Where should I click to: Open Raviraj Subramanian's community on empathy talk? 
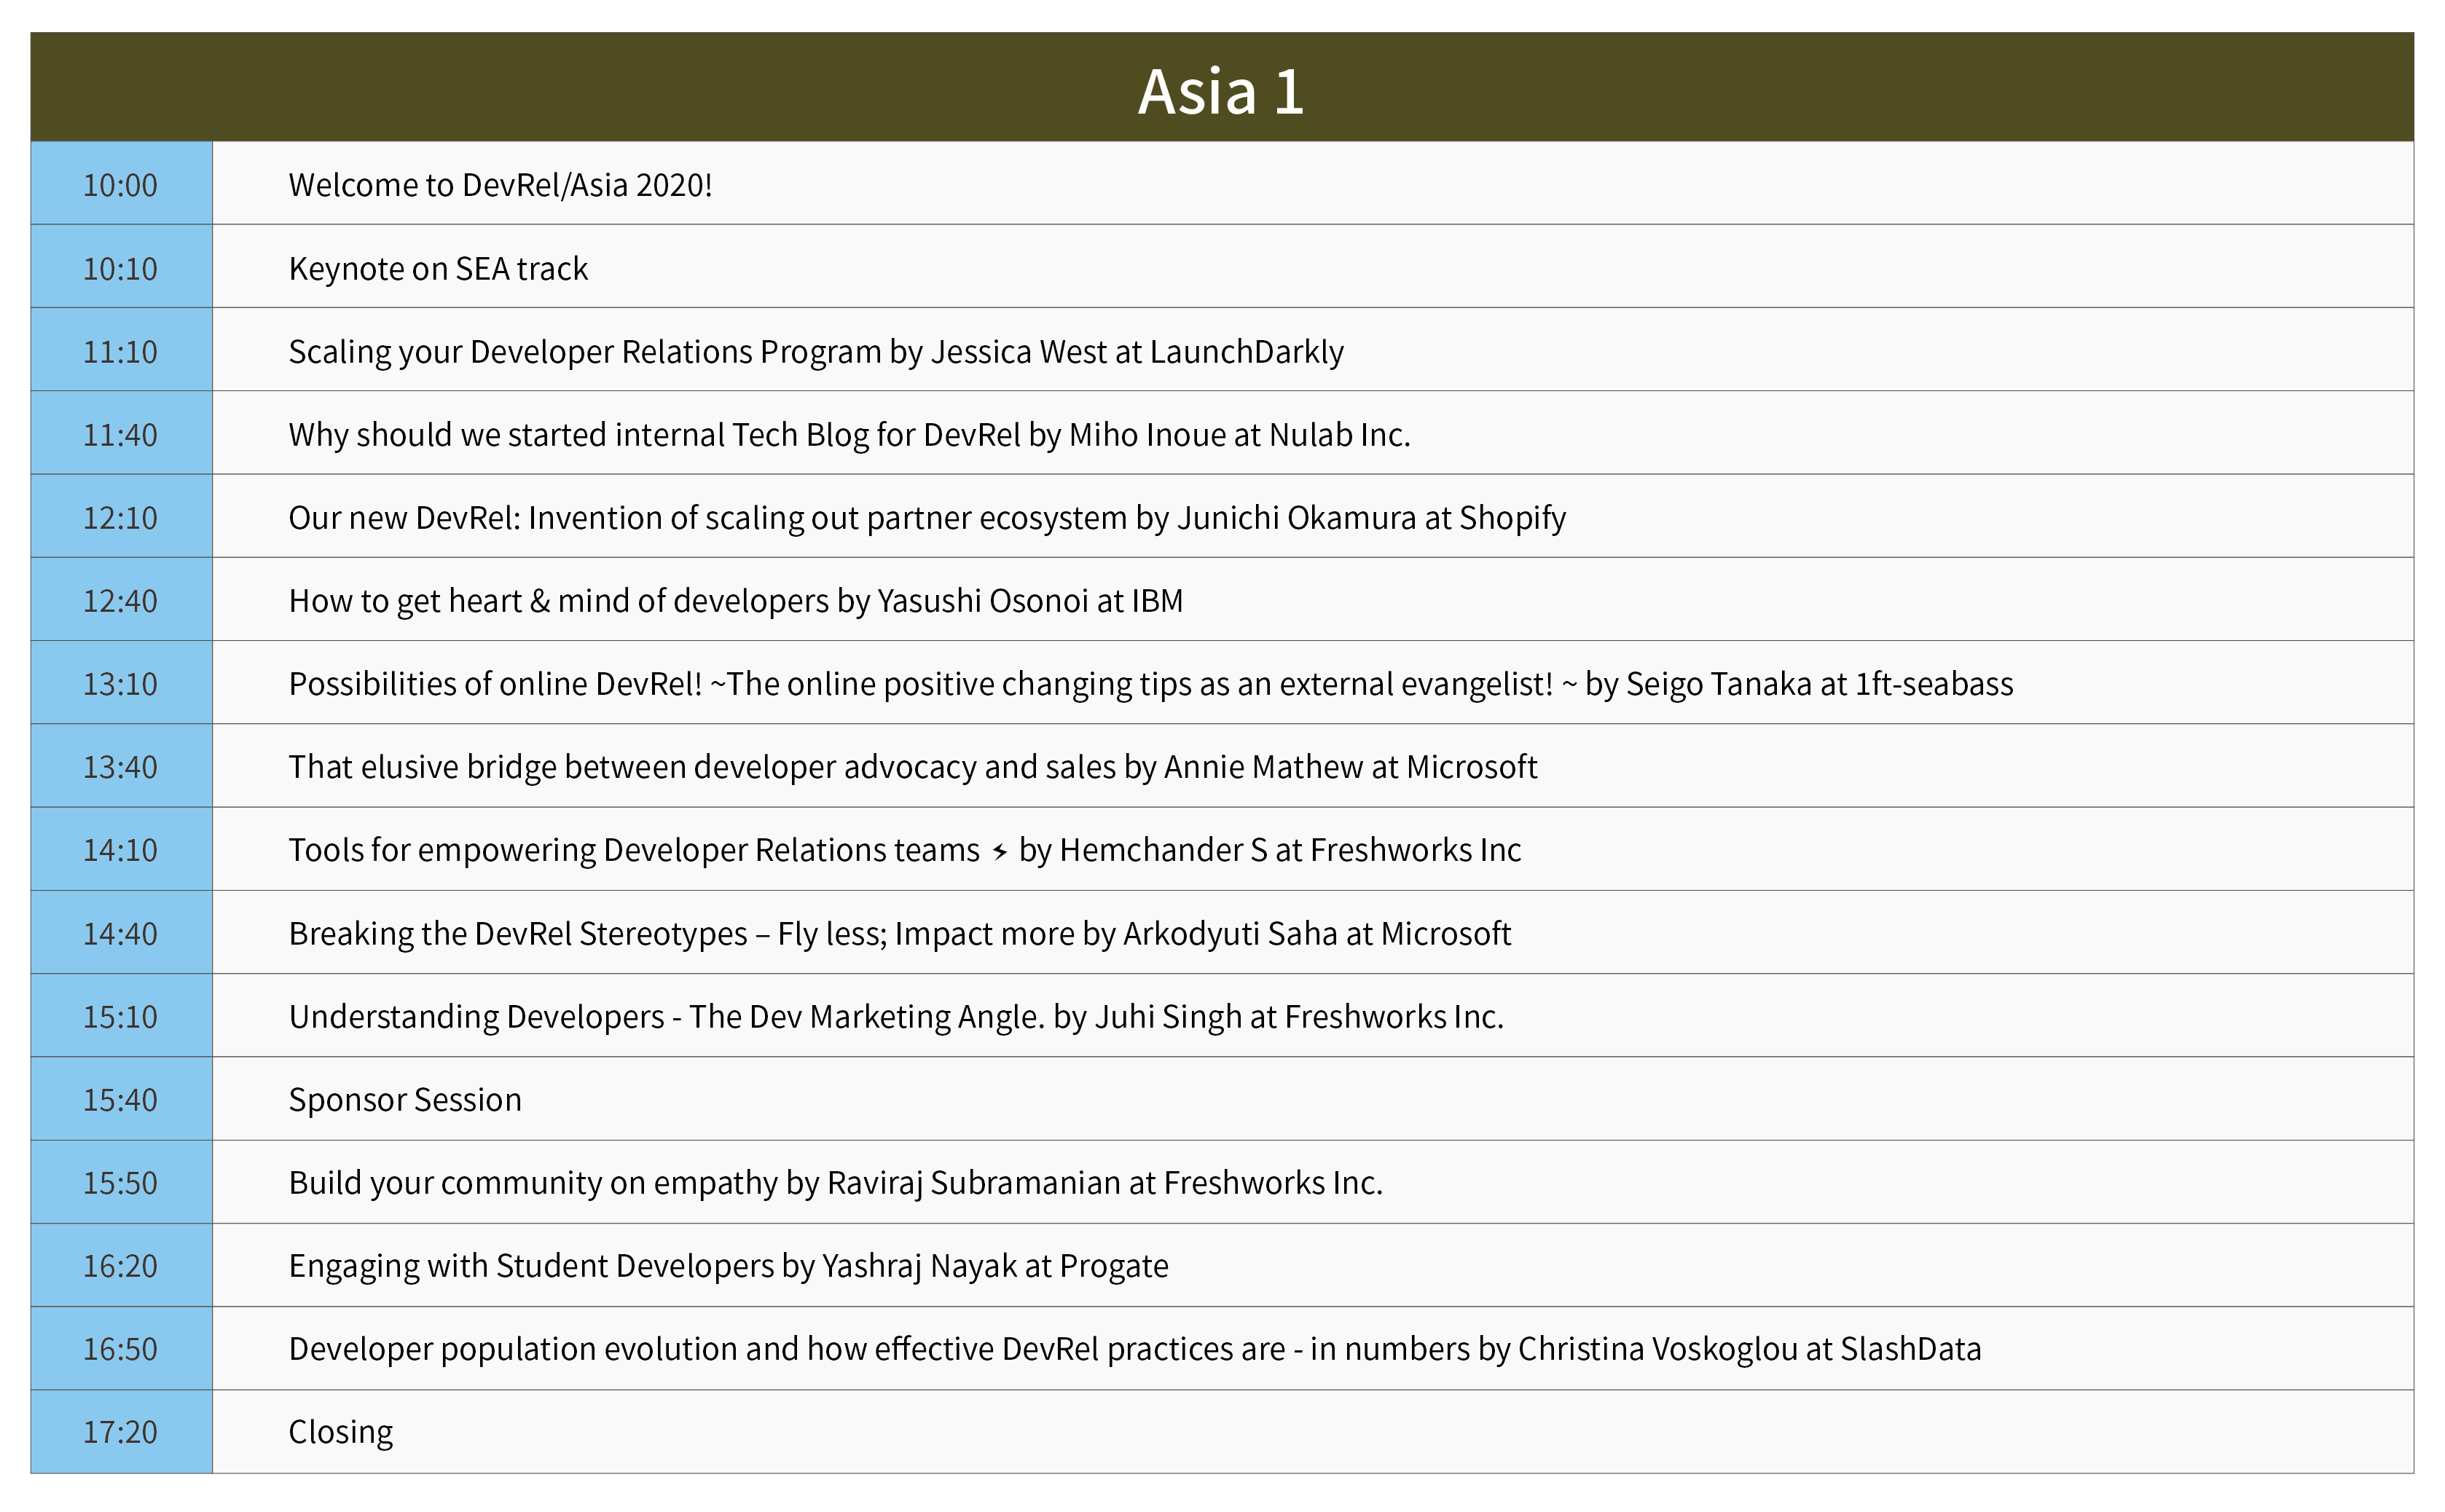(x=835, y=1182)
